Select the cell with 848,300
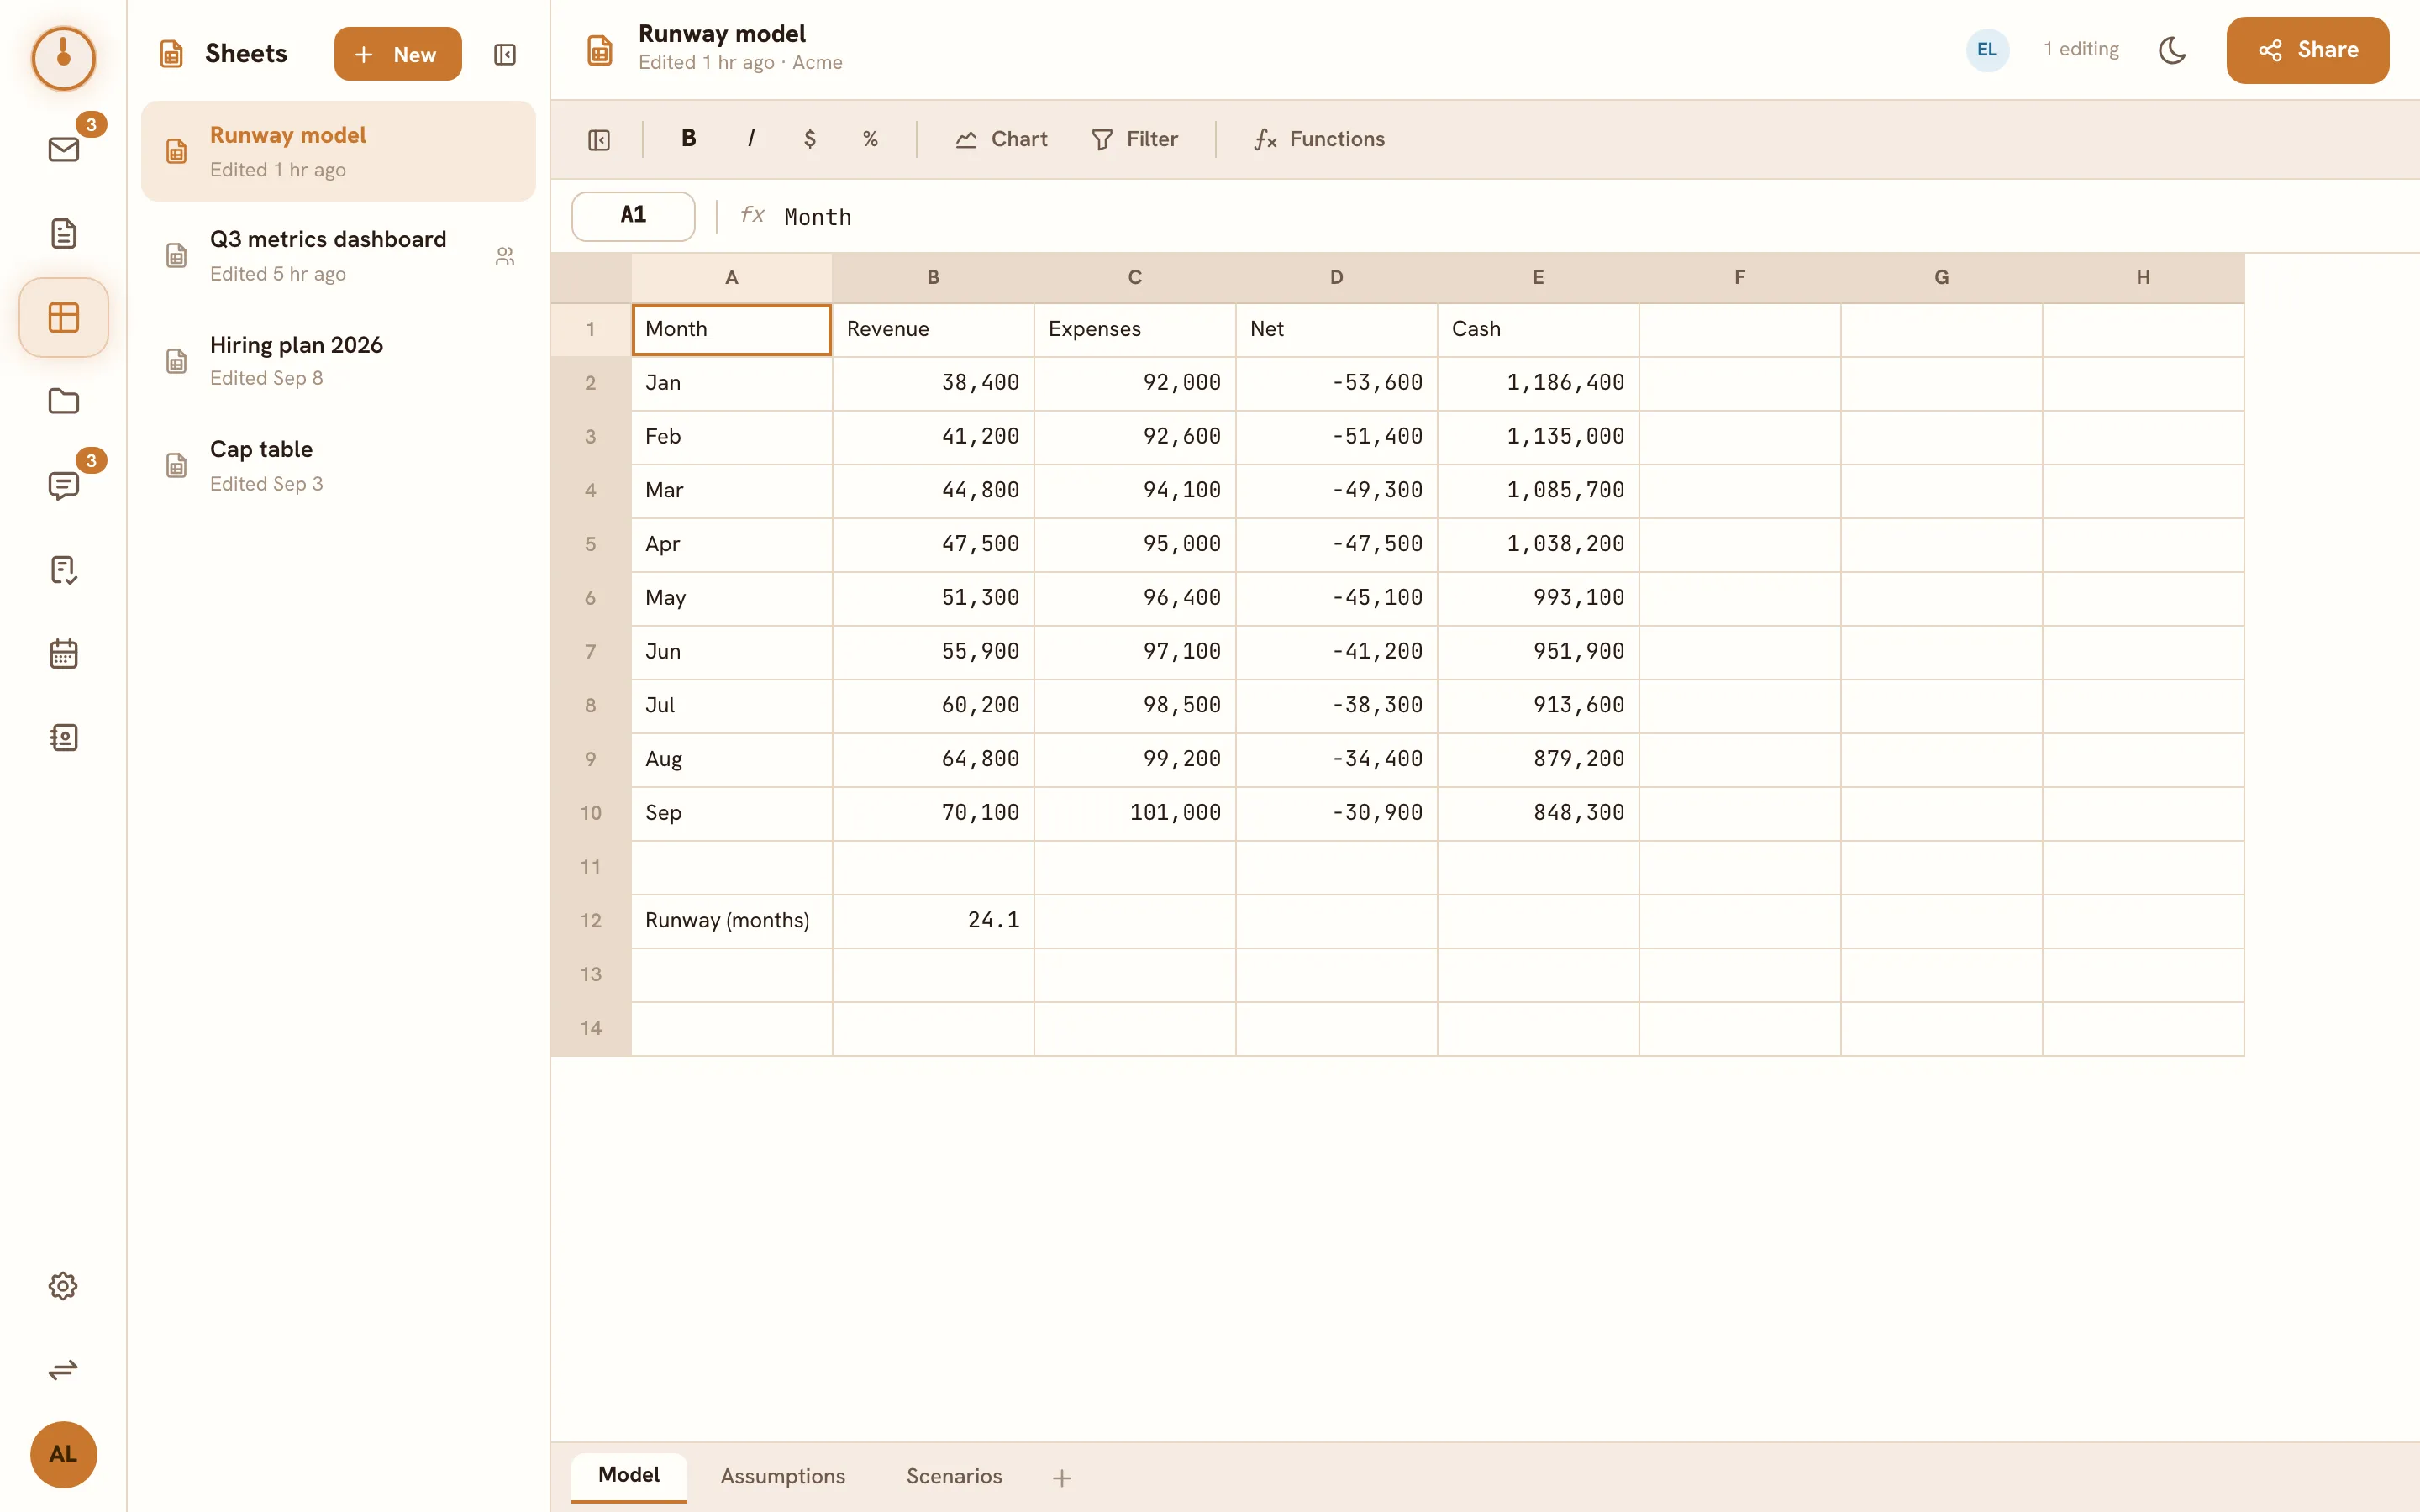2420x1512 pixels. (x=1538, y=813)
